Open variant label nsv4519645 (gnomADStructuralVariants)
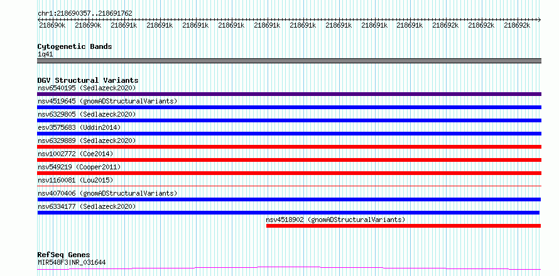The image size is (559, 276). tap(107, 101)
